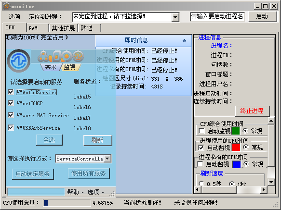281x210 pixels.
Task: Click the large blue pulse circle icon
Action: tap(19, 61)
